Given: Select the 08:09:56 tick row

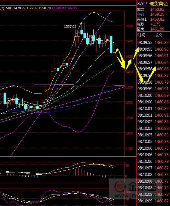Looking at the screenshot, I should coord(153,56).
